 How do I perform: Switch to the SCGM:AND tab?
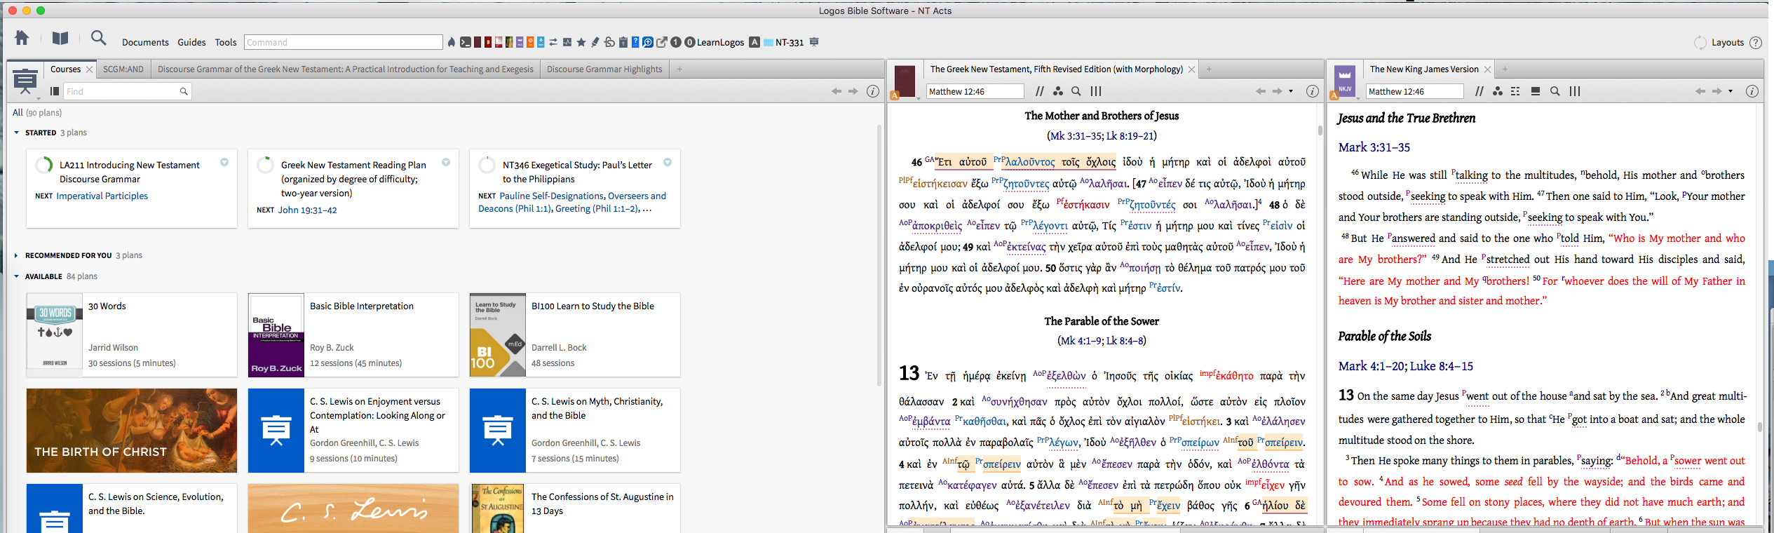tap(123, 69)
